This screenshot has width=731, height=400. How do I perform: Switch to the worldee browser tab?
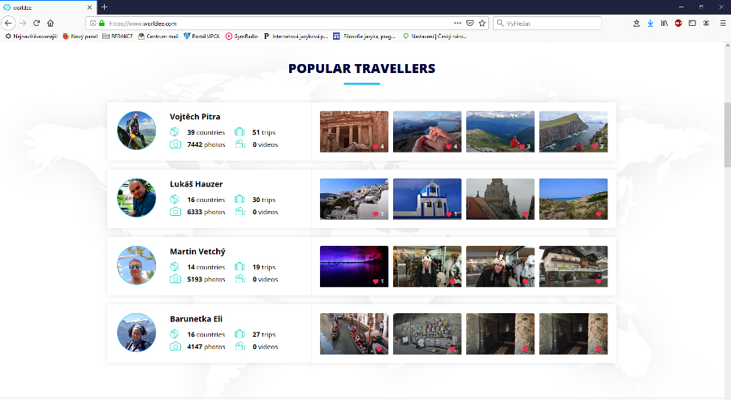(41, 6)
